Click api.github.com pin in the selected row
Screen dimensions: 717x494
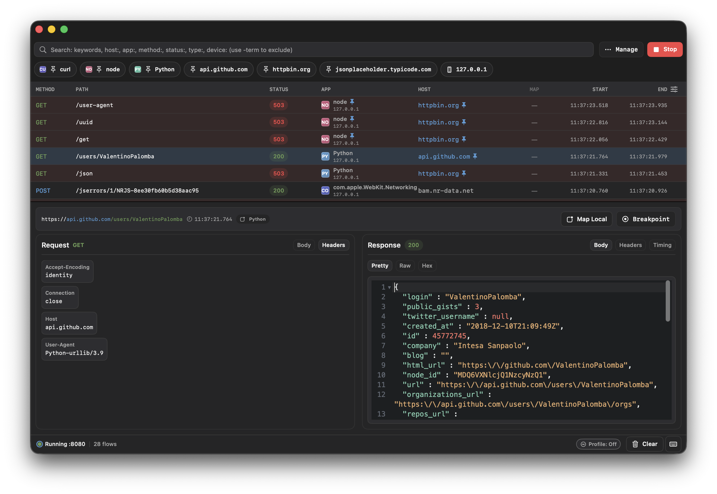coord(475,156)
